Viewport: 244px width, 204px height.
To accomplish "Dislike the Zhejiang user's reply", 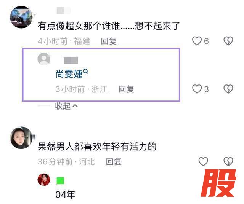I will tap(228, 89).
